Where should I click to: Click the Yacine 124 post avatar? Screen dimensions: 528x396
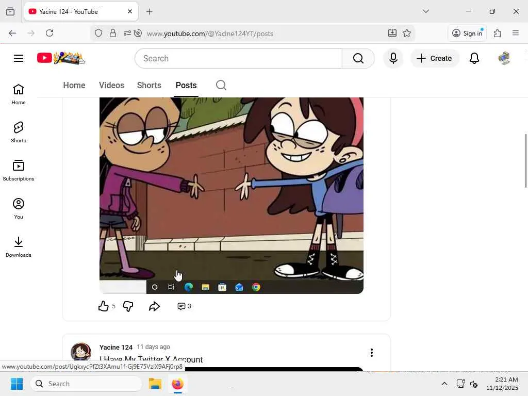(x=81, y=352)
